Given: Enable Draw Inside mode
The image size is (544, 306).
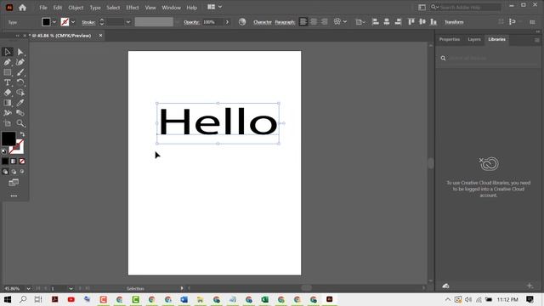Looking at the screenshot, I should (x=22, y=172).
